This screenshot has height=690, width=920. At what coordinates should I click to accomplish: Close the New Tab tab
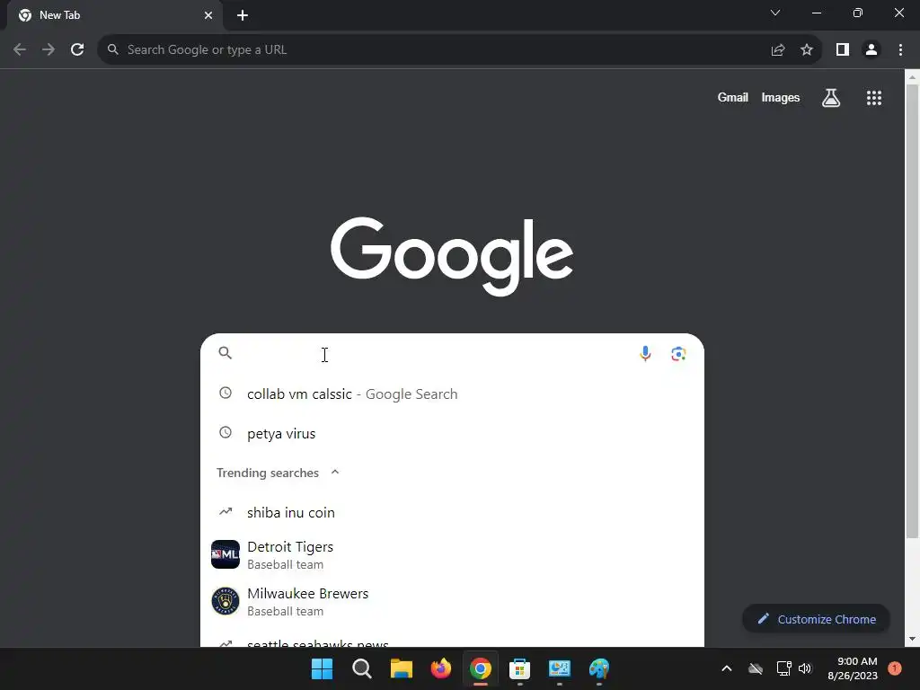click(x=208, y=15)
